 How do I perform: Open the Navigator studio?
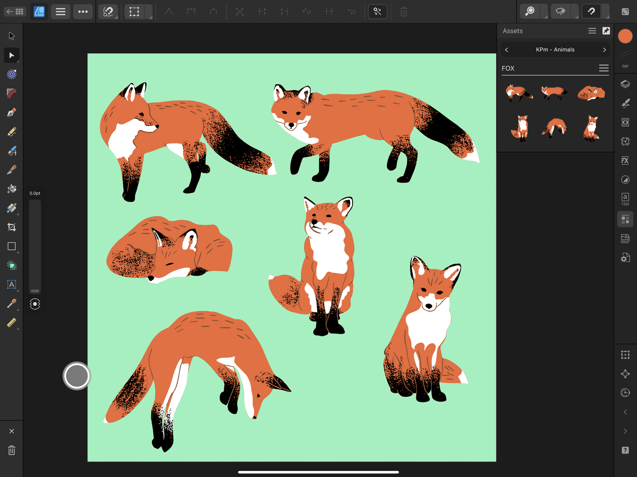click(x=625, y=374)
